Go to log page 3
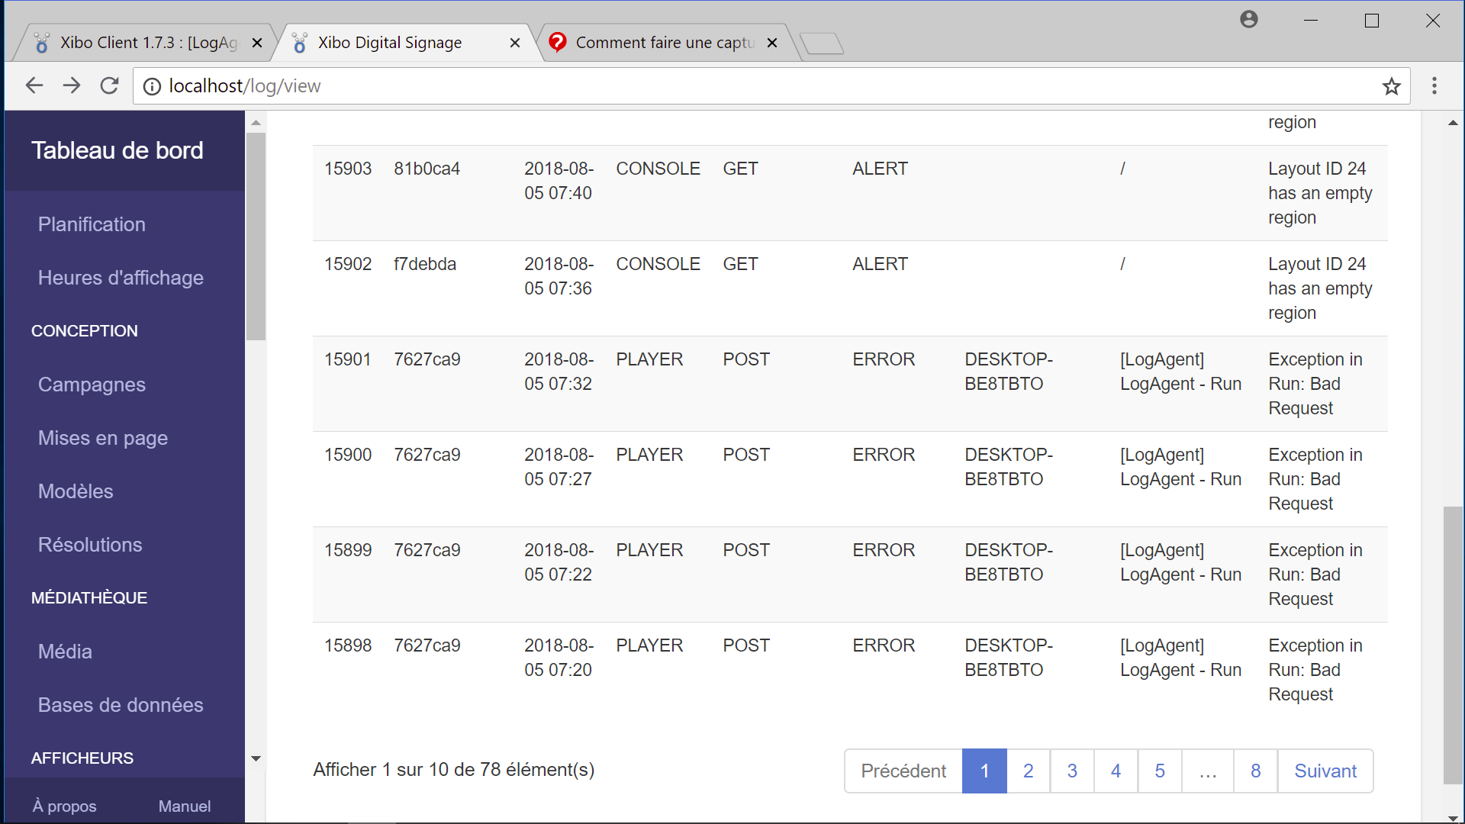Viewport: 1465px width, 824px height. (1072, 771)
